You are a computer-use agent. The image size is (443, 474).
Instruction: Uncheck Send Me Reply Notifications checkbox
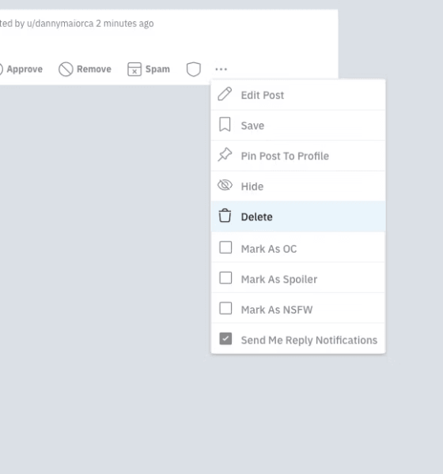pos(225,339)
